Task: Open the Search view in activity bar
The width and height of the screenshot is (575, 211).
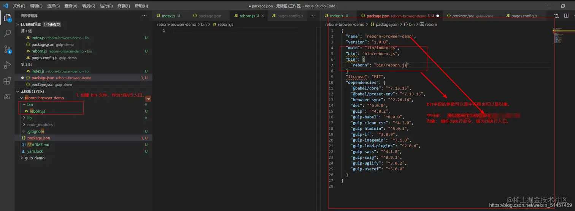Action: (x=7, y=33)
